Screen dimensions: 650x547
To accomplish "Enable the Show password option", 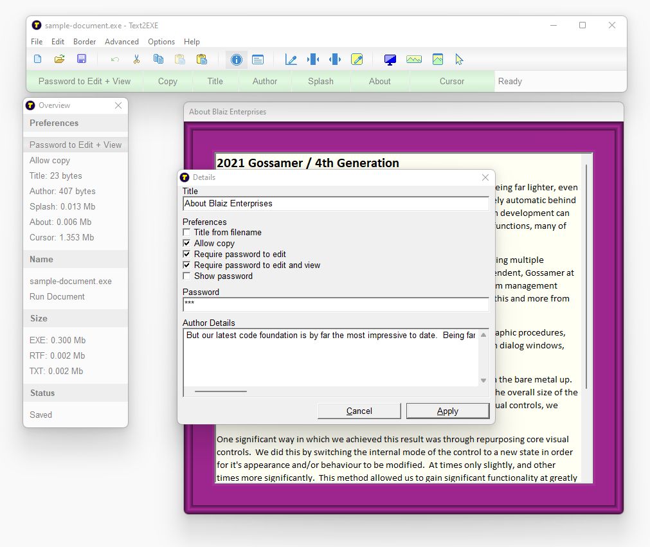I will 186,275.
